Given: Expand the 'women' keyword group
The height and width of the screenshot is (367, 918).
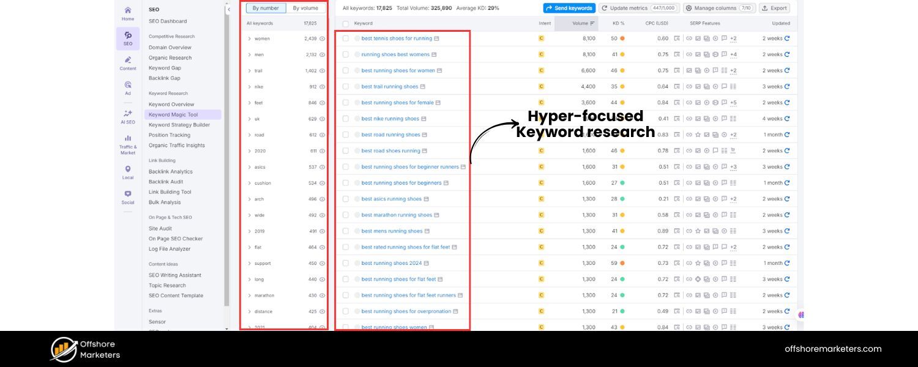Looking at the screenshot, I should tap(248, 38).
